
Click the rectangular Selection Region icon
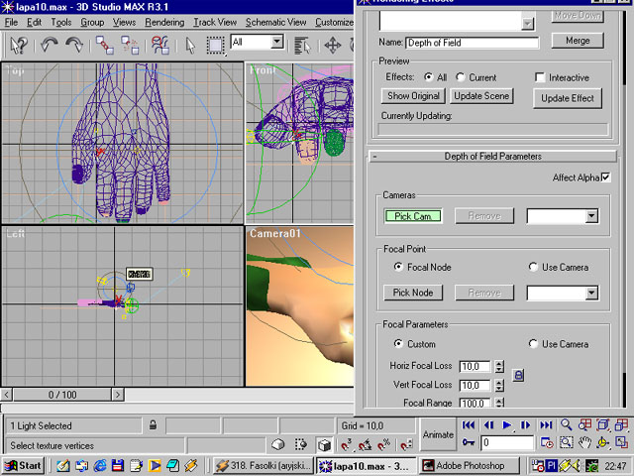215,45
